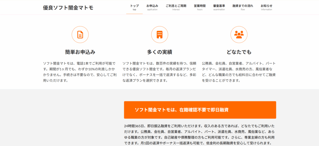Image resolution: width=319 pixels, height=146 pixels.
Task: Click the paragraph starting 公務員、会社員、自営業者、アルバイト、パートタイマー
Action: (239, 72)
